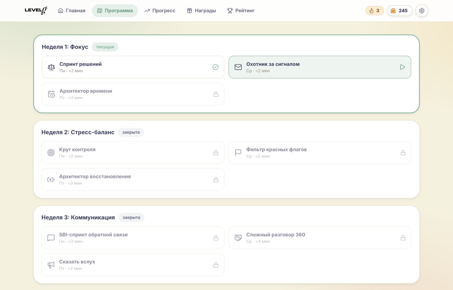Click the Фильтр красных флагов title
The height and width of the screenshot is (290, 453).
coord(276,150)
